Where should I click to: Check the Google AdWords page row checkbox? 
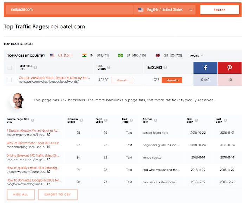coord(10,80)
